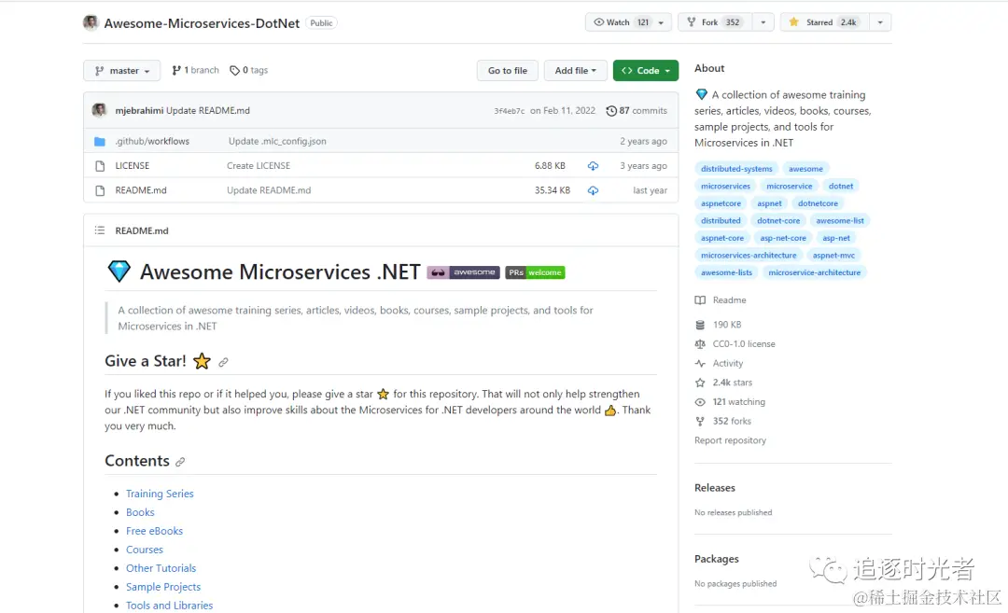Open the .github/workflows folder

coord(152,142)
